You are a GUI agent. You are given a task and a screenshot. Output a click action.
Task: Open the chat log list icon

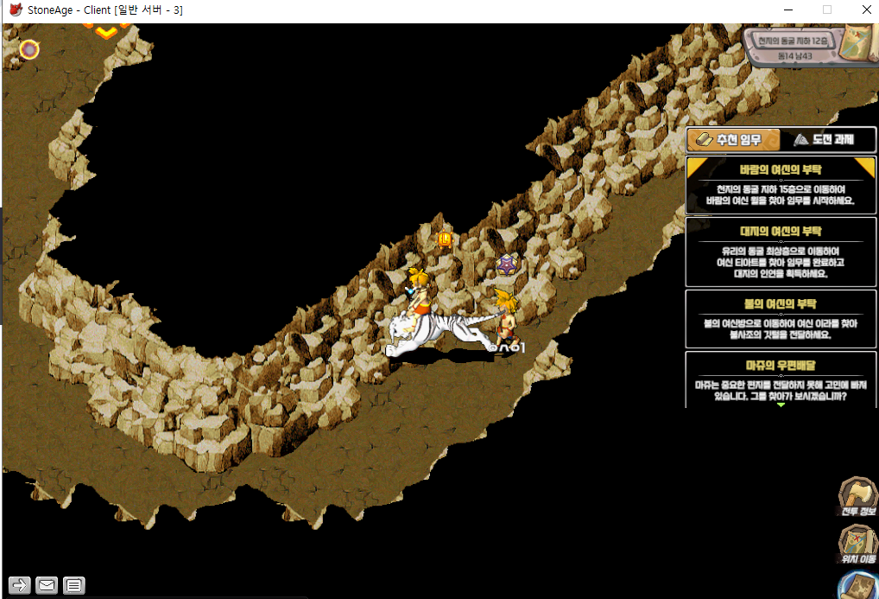click(74, 585)
